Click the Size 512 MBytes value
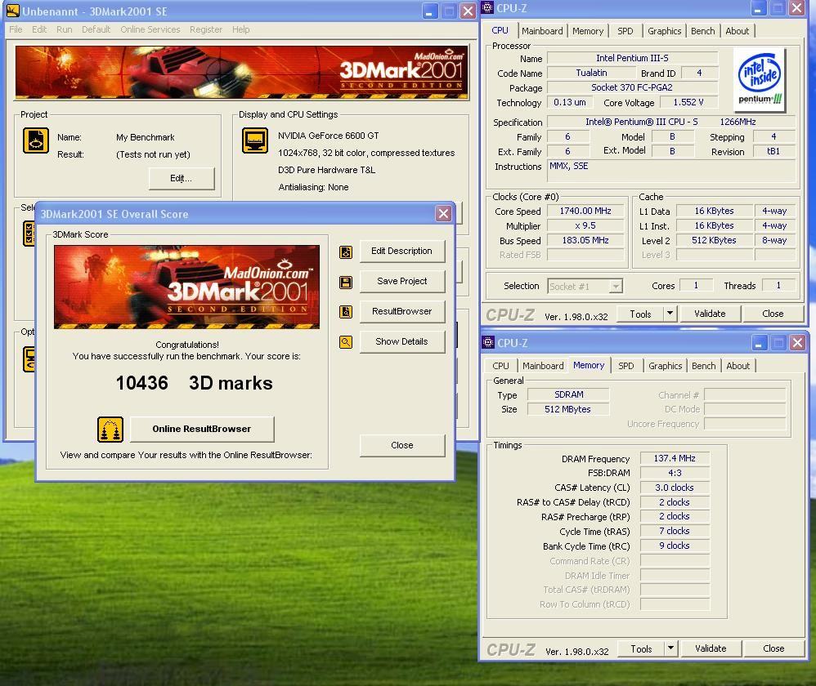Viewport: 816px width, 686px height. pos(567,409)
